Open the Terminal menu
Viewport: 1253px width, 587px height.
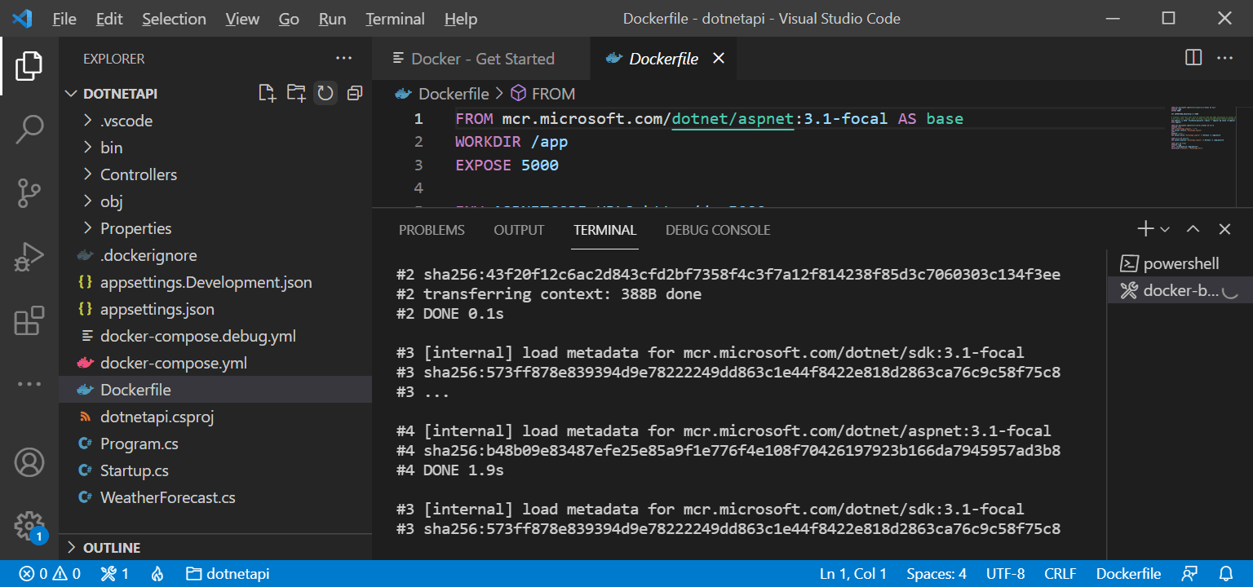click(395, 19)
